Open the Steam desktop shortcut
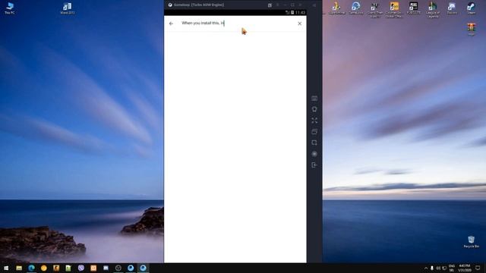Screen dimensions: 486x273 pos(471,8)
